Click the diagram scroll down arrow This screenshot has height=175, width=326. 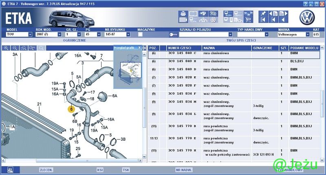click(144, 156)
